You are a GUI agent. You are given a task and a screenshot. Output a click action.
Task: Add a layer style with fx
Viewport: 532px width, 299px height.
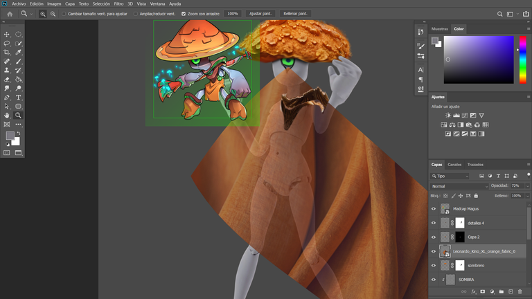(474, 291)
